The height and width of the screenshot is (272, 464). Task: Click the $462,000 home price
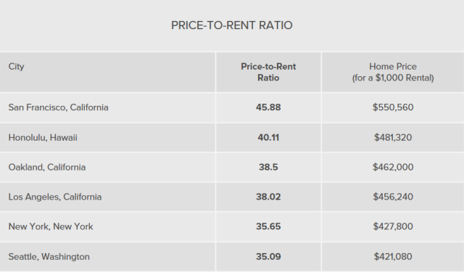(393, 168)
